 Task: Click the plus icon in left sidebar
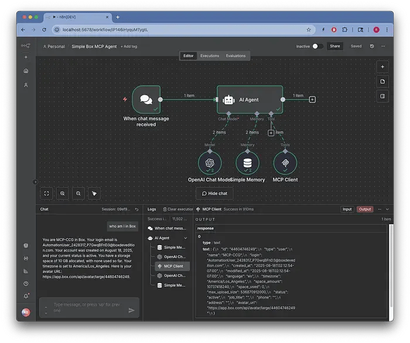point(26,57)
